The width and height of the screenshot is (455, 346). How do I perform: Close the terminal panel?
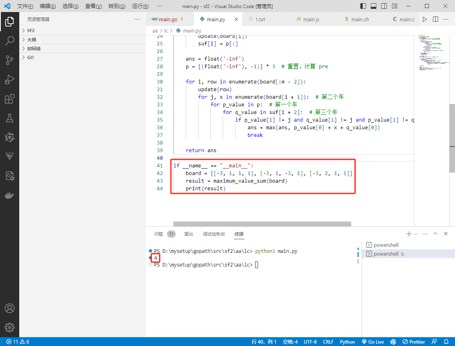(446, 234)
